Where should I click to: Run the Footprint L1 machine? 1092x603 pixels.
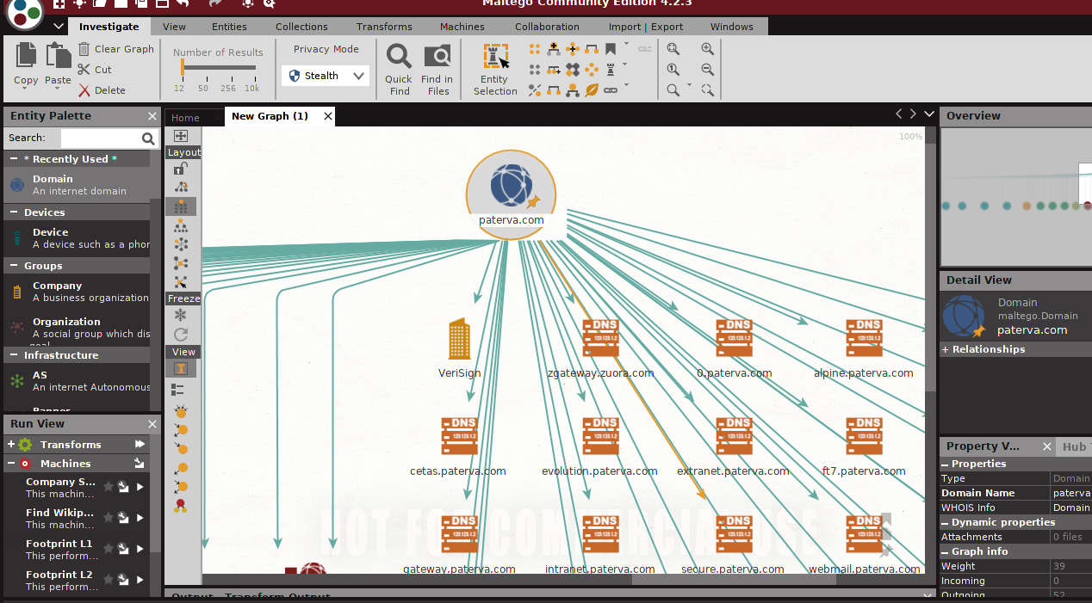coord(140,549)
